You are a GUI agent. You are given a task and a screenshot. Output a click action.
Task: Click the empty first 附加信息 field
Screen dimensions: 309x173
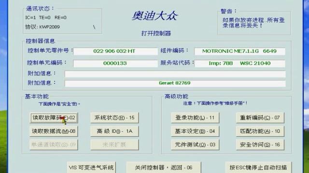[x=175, y=74]
